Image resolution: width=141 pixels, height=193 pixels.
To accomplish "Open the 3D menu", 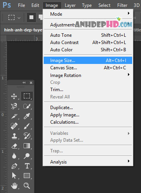I will [x=136, y=5].
